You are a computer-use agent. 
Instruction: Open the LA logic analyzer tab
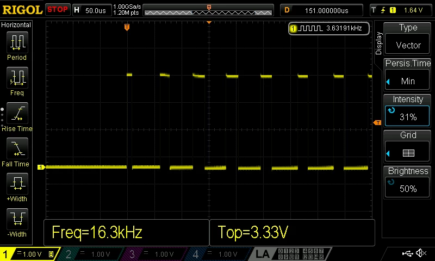[263, 254]
